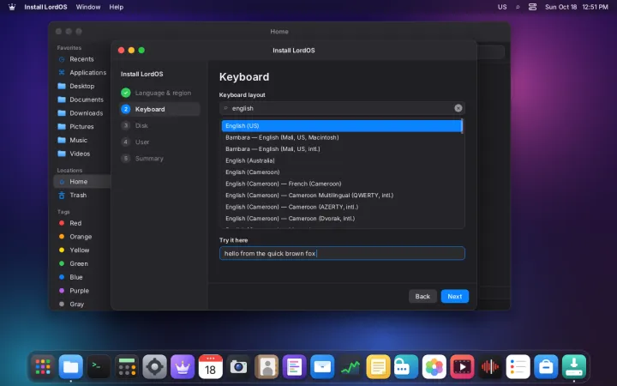
Task: Open the Install LordOS menu
Action: [45, 7]
